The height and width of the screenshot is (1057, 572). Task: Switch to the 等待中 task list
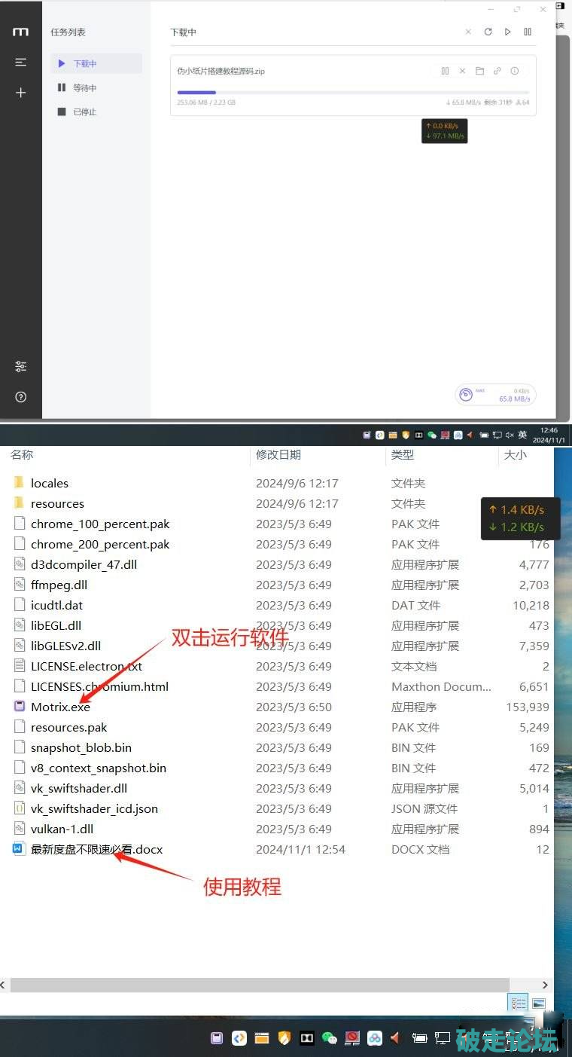pos(84,88)
